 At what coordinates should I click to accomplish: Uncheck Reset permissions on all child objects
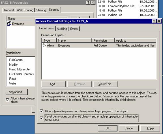coord(41,118)
